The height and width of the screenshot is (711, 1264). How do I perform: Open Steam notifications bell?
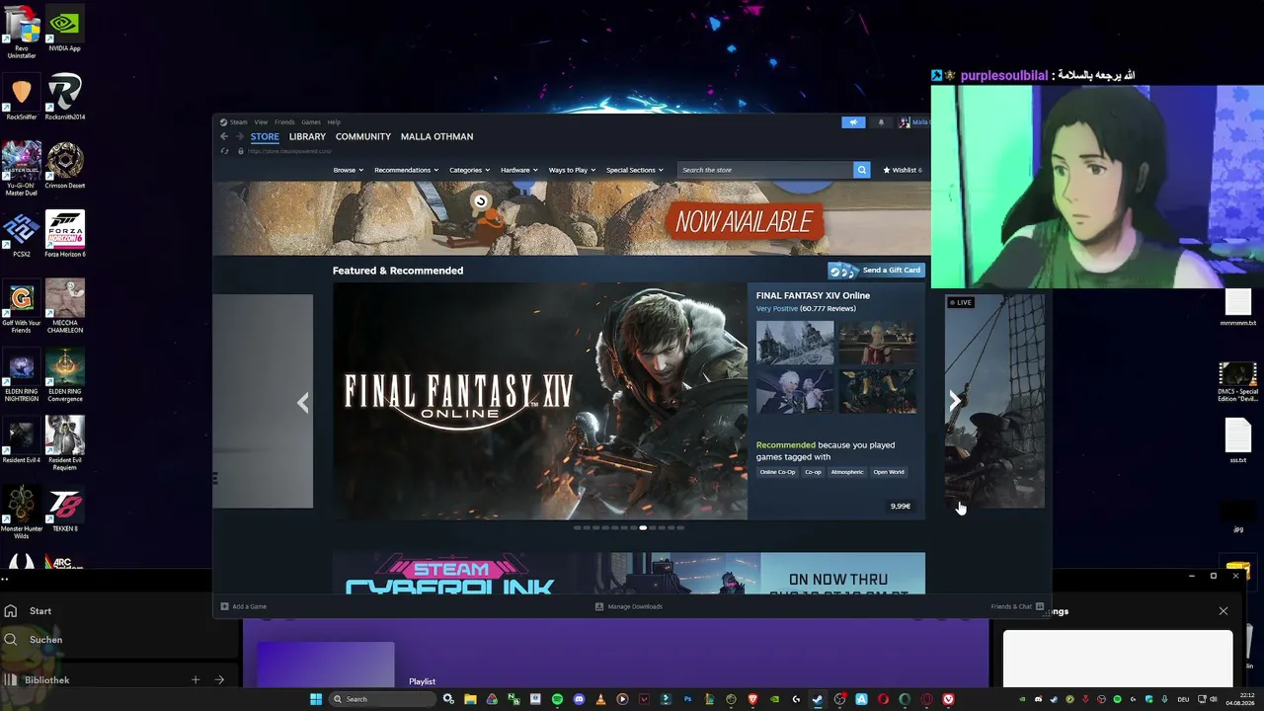pyautogui.click(x=881, y=122)
